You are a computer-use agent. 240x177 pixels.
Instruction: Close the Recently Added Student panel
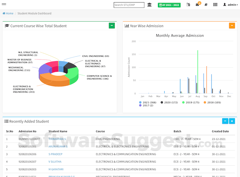[232, 121]
